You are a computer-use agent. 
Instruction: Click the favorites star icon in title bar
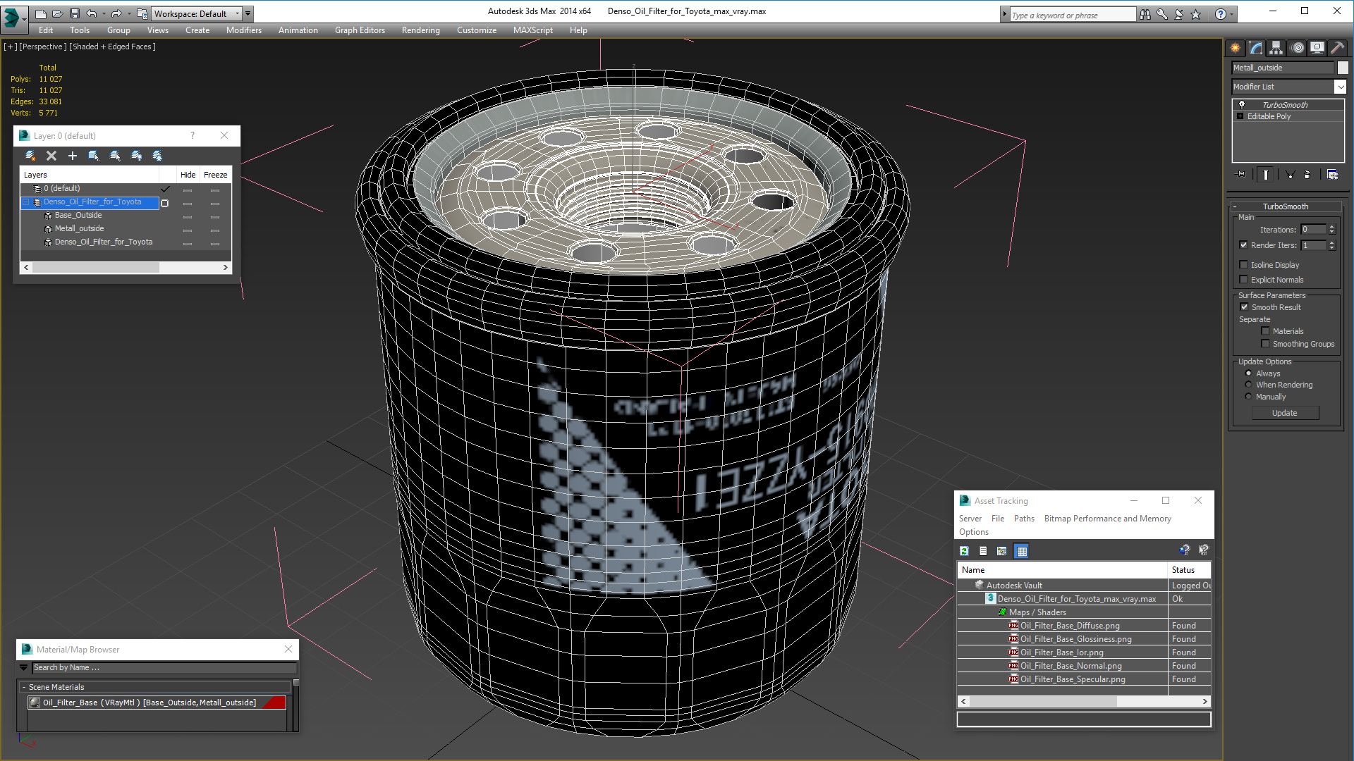point(1196,14)
